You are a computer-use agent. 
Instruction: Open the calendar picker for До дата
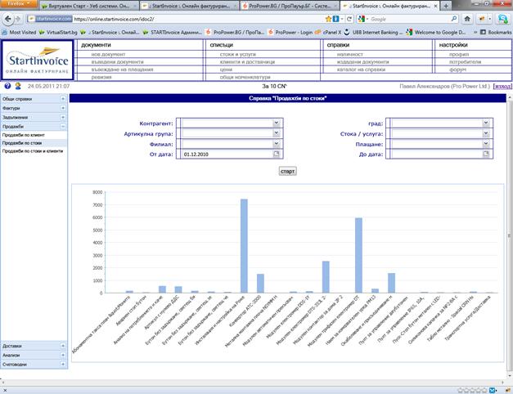[x=486, y=154]
